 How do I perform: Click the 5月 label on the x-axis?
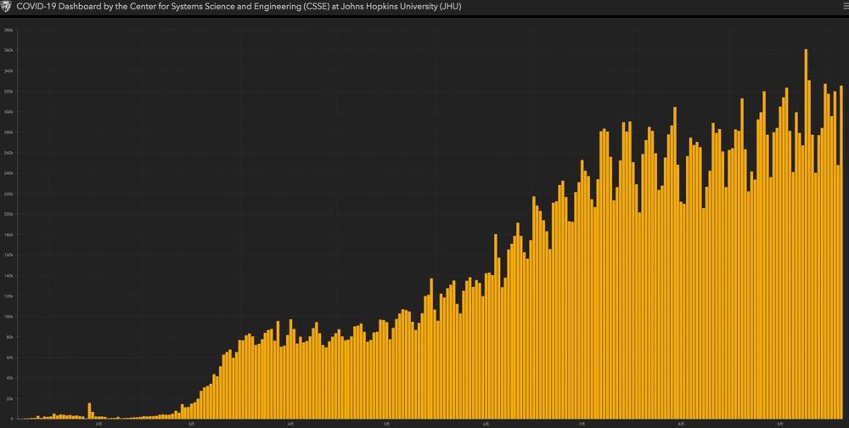[x=386, y=423]
